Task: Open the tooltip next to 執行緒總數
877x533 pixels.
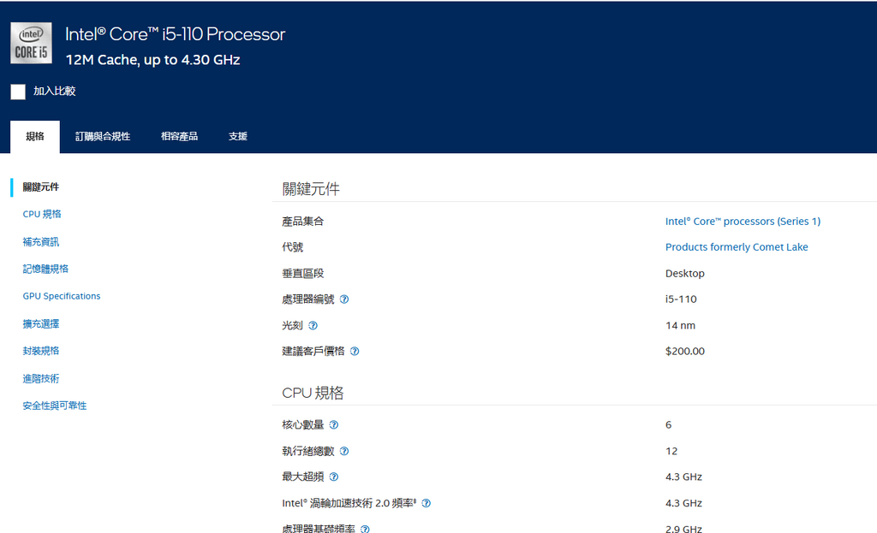Action: tap(344, 451)
